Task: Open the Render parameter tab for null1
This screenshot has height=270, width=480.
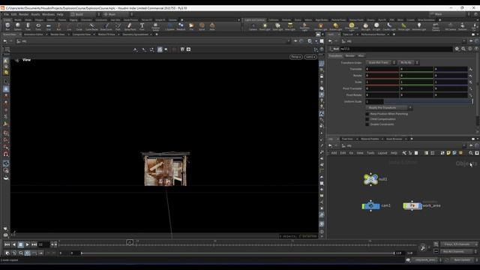Action: tap(349, 55)
